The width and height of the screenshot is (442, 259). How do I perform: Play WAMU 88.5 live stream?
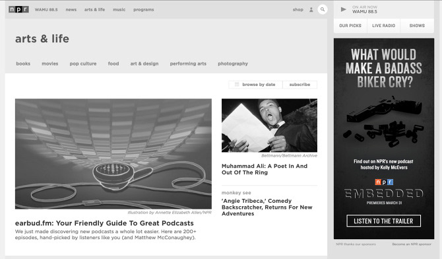(x=343, y=9)
